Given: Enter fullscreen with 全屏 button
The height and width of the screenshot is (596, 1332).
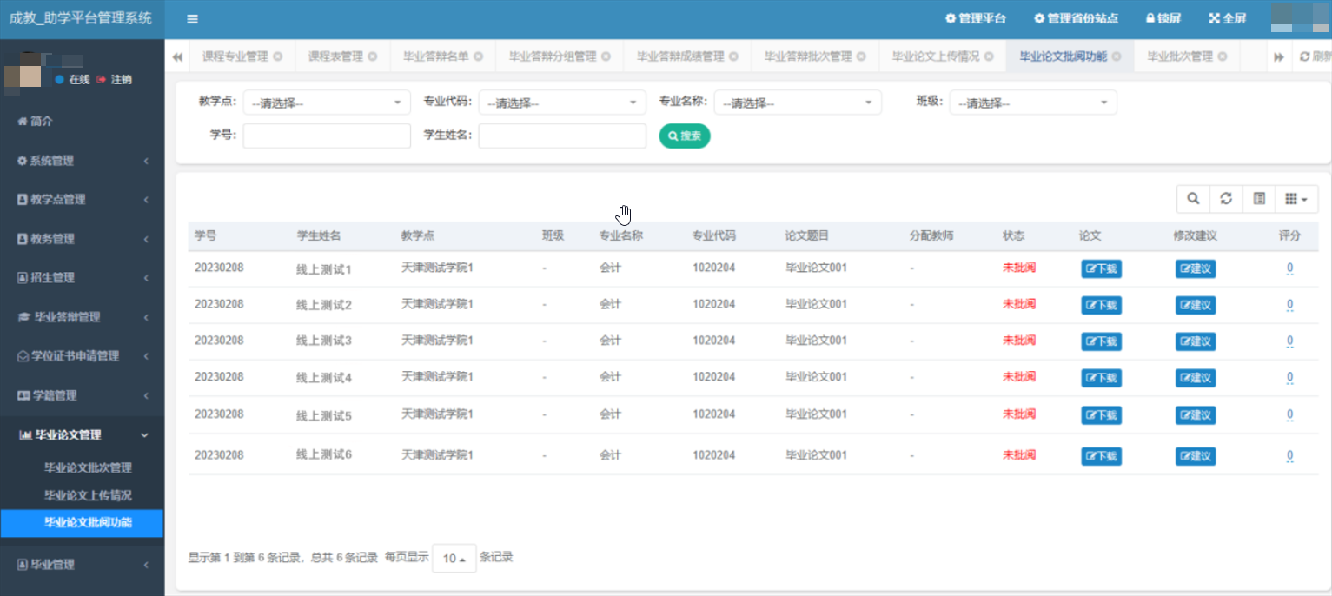Looking at the screenshot, I should coord(1227,19).
